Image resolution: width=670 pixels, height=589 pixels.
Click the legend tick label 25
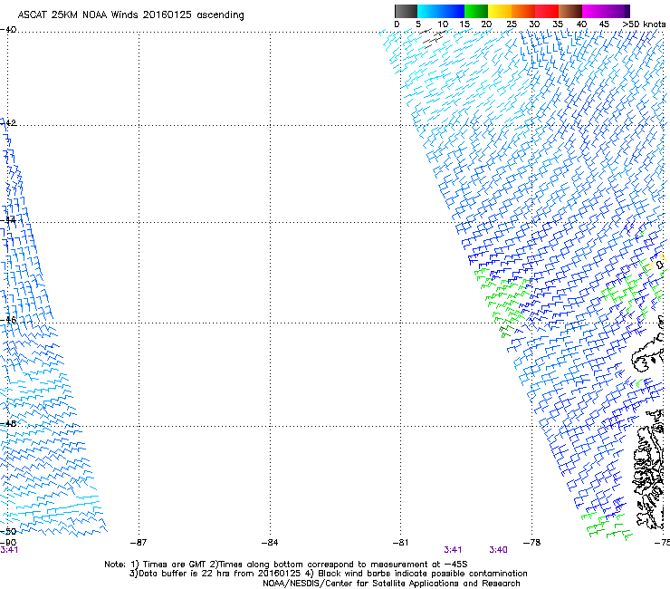tap(512, 24)
